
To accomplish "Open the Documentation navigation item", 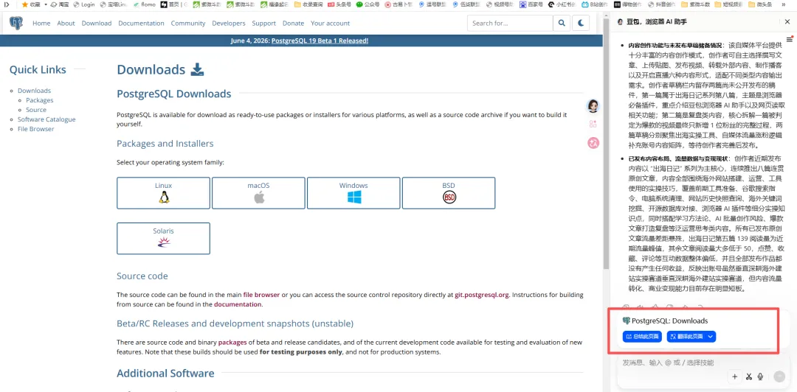I will pos(141,23).
